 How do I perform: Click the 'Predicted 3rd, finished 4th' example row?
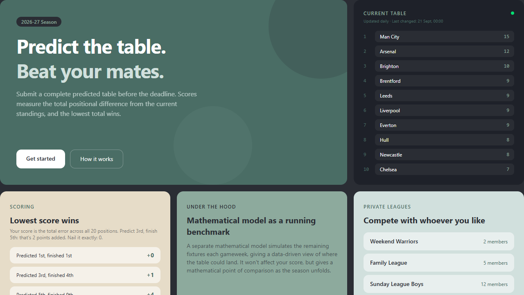85,275
